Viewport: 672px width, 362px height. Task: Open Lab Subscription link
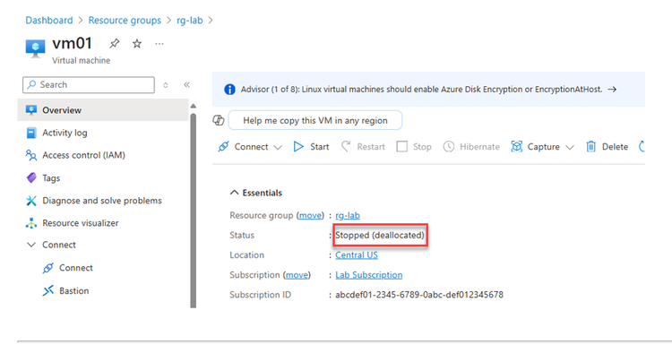tap(368, 274)
